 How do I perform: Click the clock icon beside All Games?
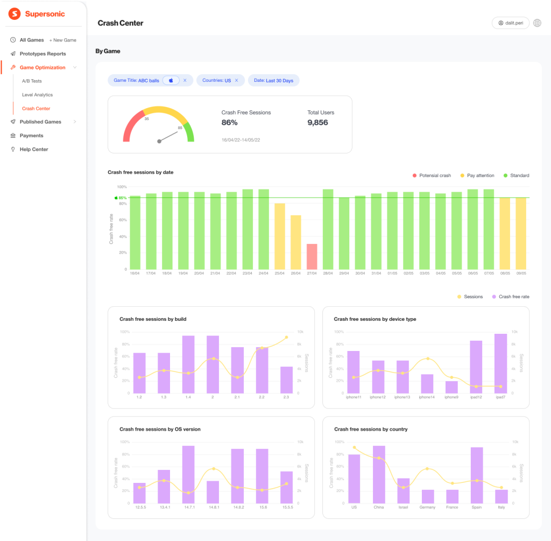pos(13,40)
